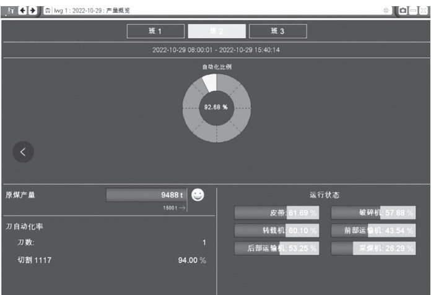The width and height of the screenshot is (431, 295).
Task: Select the highlighted 班 2 shift tab
Action: pos(216,32)
